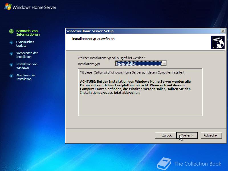
Task: Click the Vorbereiten der Installation bullet icon
Action: point(11,54)
